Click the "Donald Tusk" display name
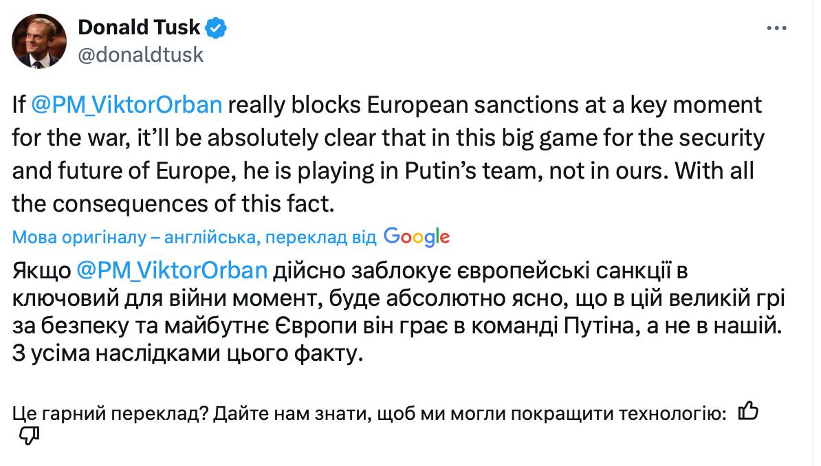This screenshot has width=821, height=466. (140, 28)
